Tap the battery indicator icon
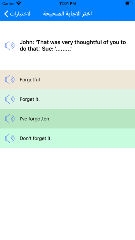Image resolution: width=135 pixels, height=240 pixels. click(129, 3)
